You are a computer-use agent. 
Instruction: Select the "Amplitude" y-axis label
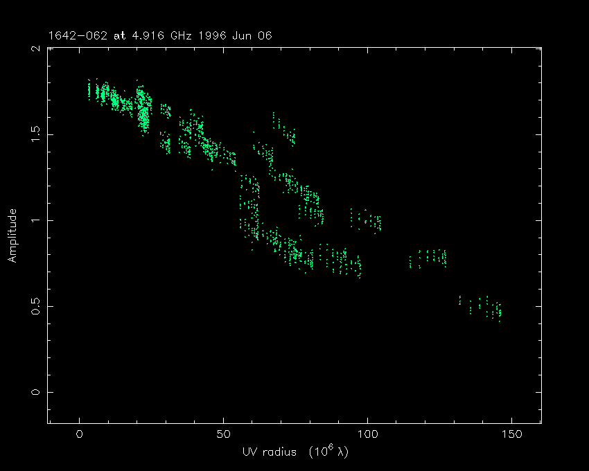coord(12,236)
